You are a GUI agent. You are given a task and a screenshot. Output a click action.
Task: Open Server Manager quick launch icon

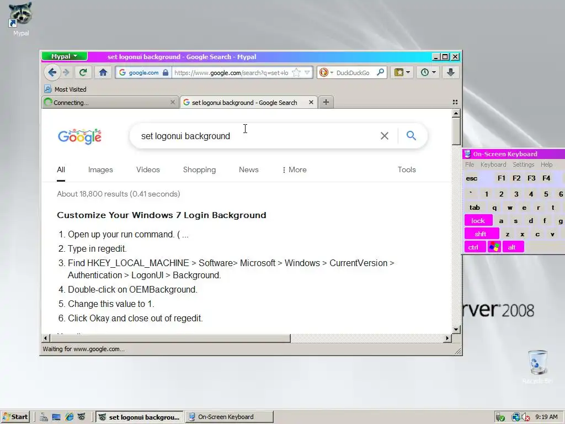(44, 417)
